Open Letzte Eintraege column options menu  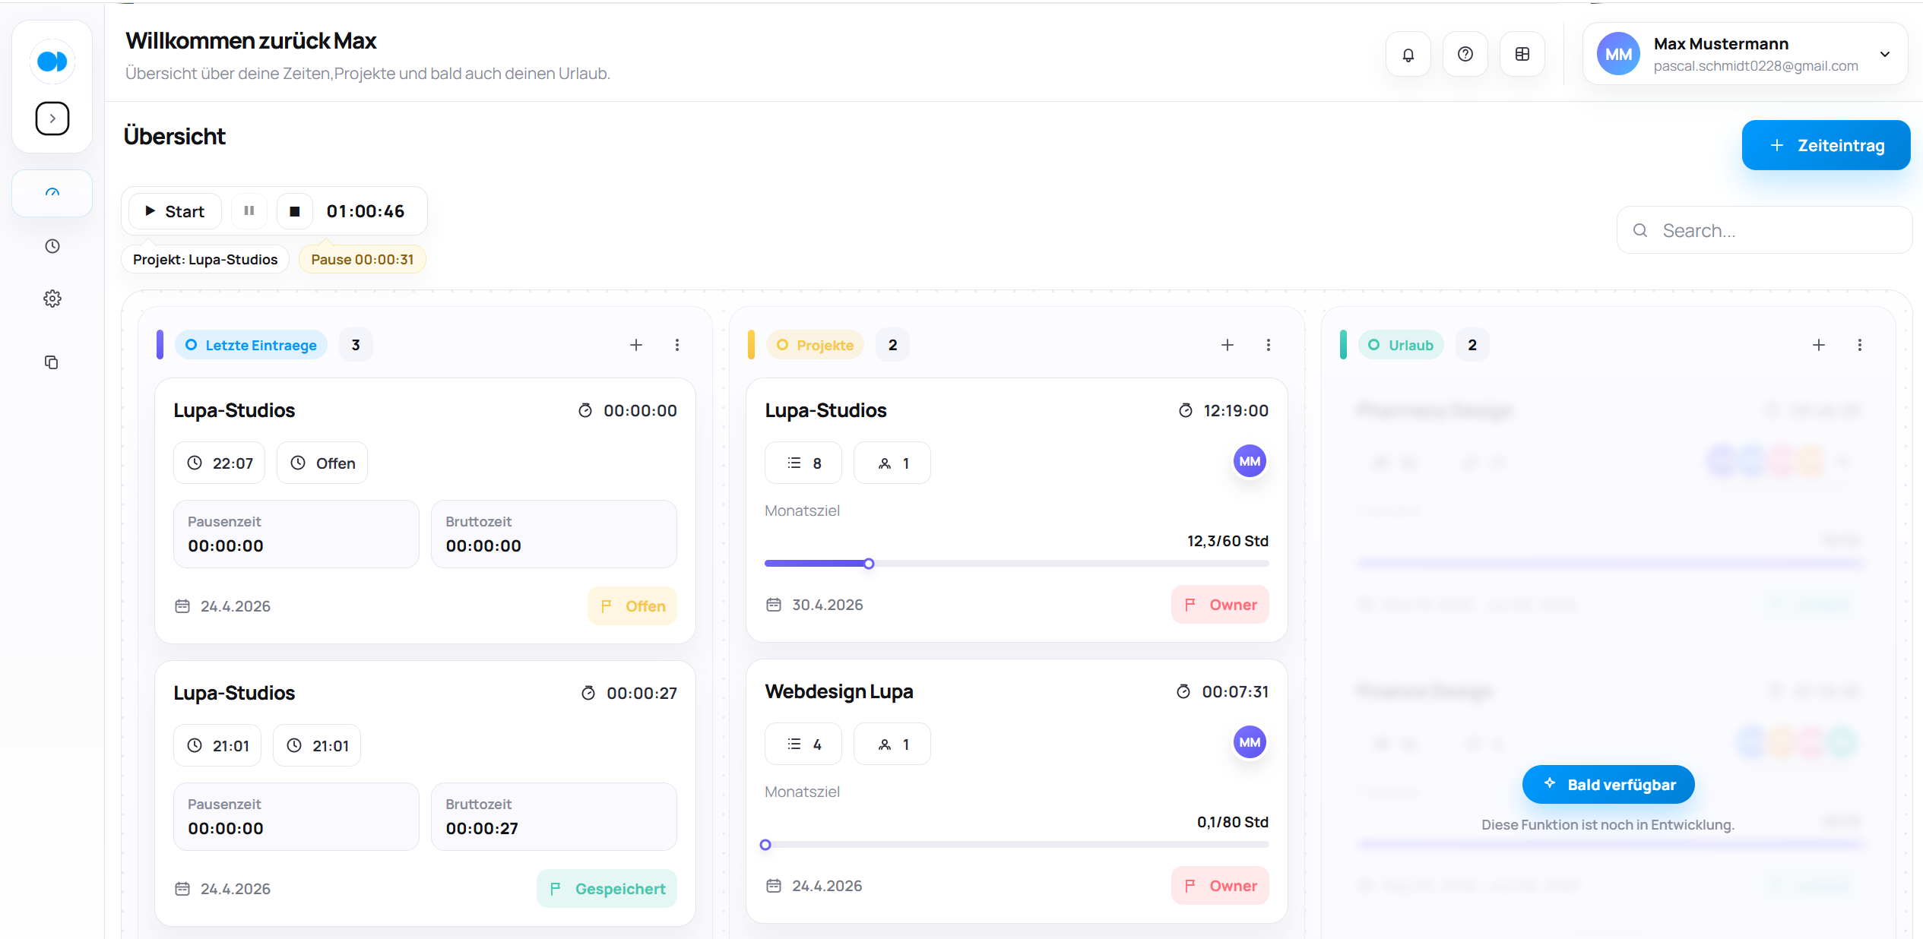pos(677,345)
